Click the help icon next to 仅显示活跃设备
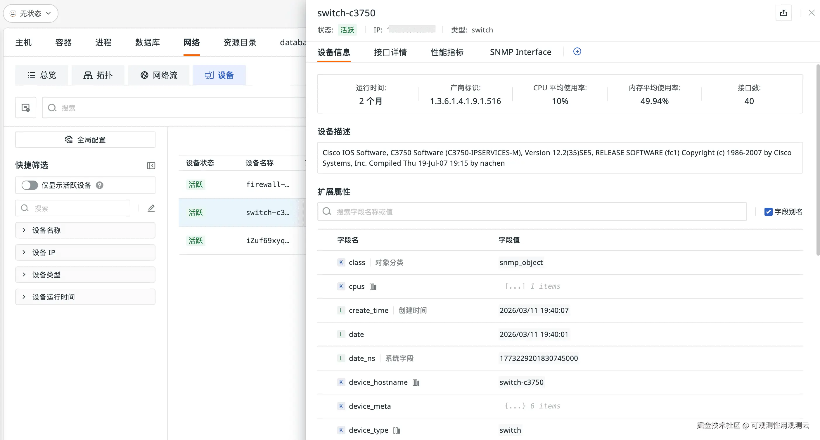Screen dimensions: 820x440 point(100,185)
